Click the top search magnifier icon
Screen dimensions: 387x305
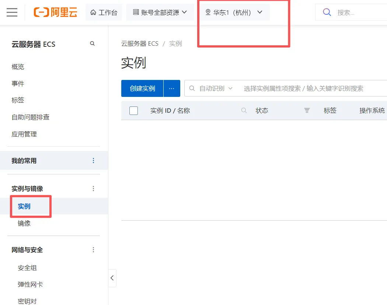pyautogui.click(x=327, y=12)
